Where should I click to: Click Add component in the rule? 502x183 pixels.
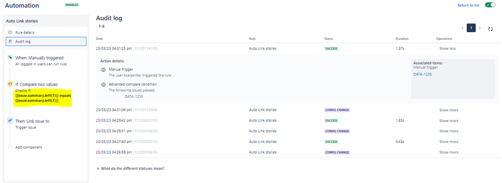29,147
